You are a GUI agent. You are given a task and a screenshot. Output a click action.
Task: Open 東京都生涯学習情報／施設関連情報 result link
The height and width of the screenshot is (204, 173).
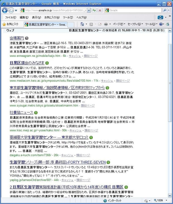57,88
